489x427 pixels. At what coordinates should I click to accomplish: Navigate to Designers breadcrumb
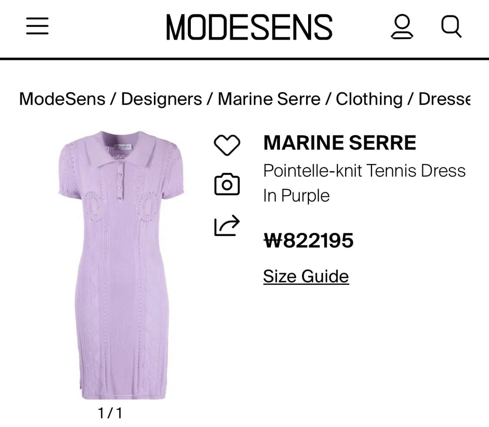tap(161, 99)
